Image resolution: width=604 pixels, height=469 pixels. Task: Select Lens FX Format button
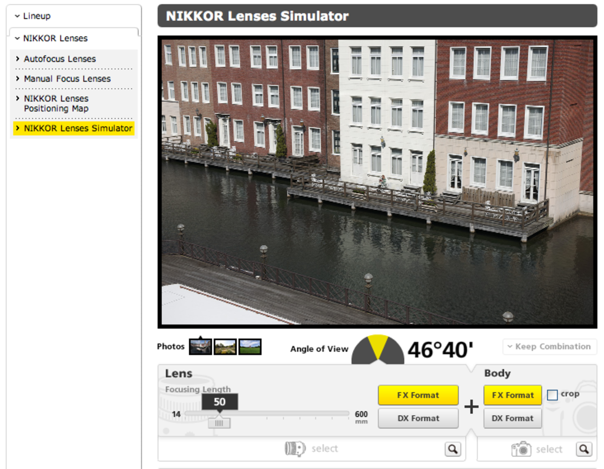(x=418, y=395)
